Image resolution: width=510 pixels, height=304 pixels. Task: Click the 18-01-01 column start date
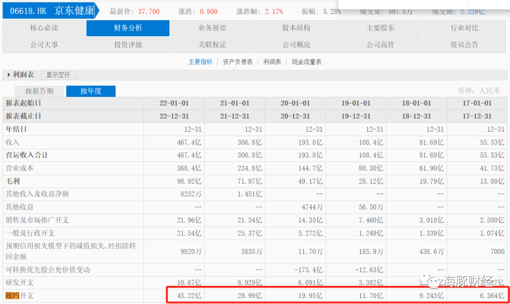[x=416, y=103]
